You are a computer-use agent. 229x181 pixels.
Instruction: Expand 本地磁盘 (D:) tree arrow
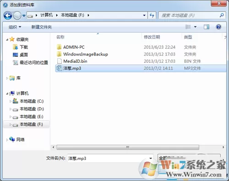pos(11,109)
